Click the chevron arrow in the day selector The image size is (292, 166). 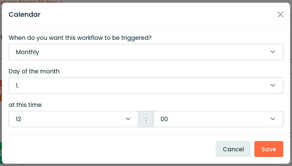(x=273, y=86)
